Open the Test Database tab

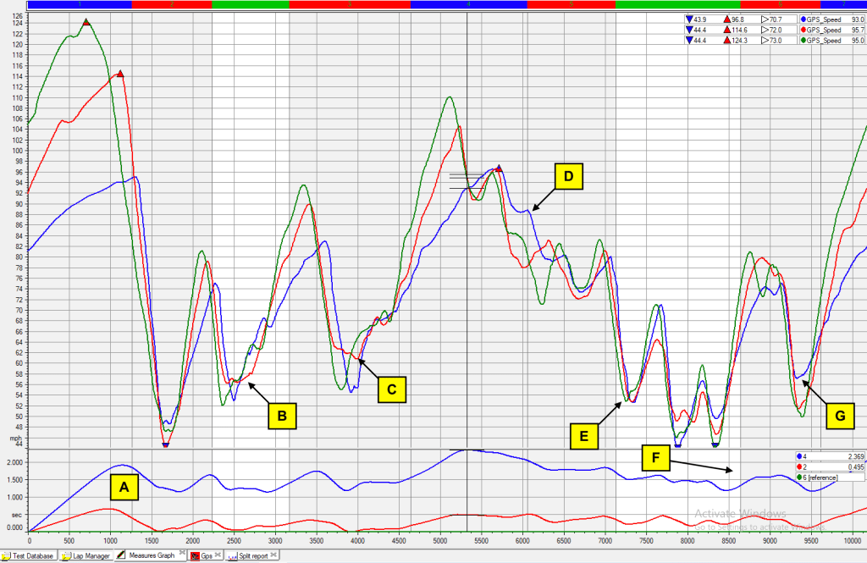[30, 556]
